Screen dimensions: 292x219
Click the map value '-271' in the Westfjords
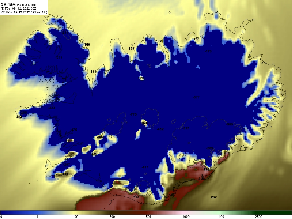(59, 58)
